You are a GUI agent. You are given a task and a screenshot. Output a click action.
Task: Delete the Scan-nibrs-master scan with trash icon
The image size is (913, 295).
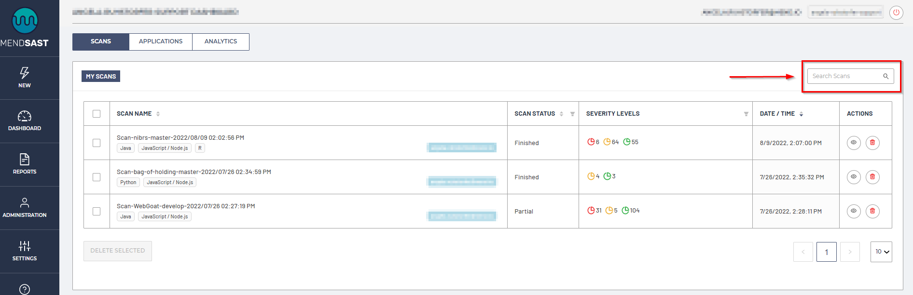pos(872,143)
